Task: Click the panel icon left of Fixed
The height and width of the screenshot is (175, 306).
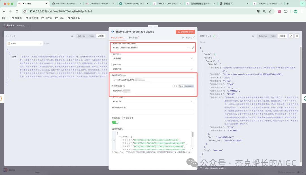Action: coord(174,86)
